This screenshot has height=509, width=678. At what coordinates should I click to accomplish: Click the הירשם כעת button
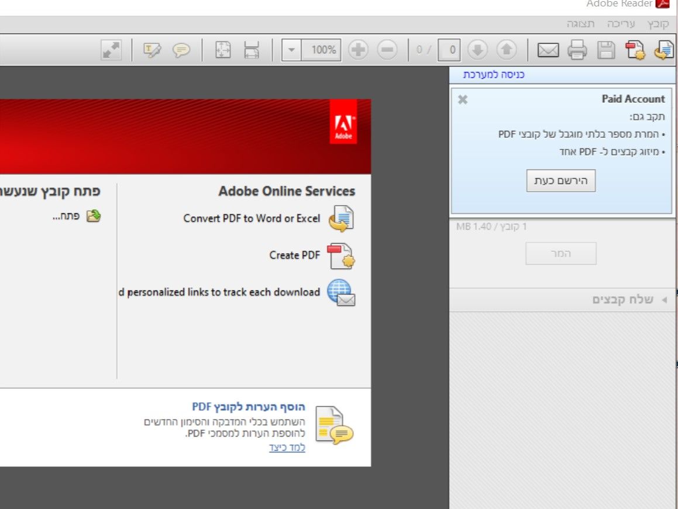click(561, 181)
